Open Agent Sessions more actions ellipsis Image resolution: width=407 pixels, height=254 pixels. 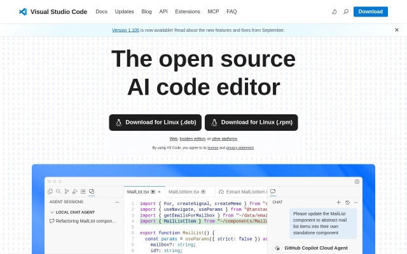coord(117,202)
